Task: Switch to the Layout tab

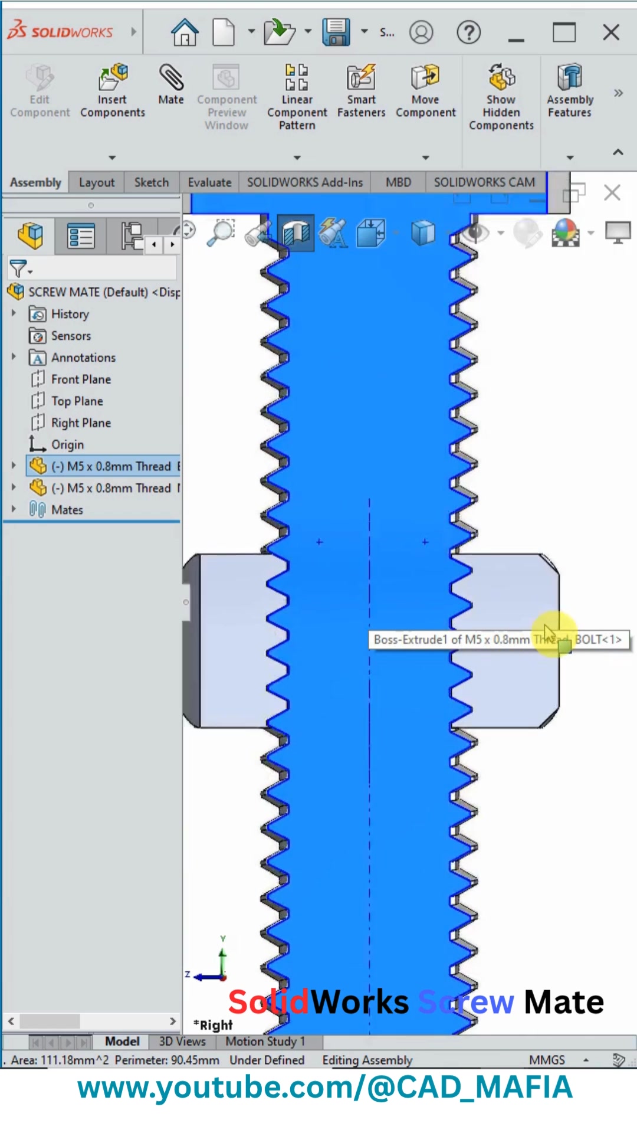Action: (x=97, y=182)
